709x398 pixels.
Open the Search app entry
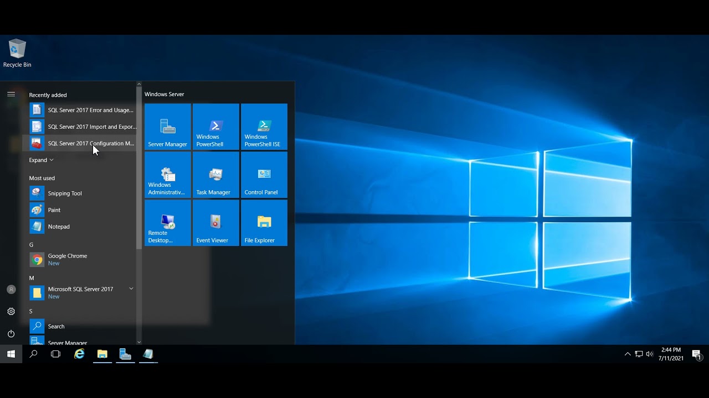pos(81,326)
